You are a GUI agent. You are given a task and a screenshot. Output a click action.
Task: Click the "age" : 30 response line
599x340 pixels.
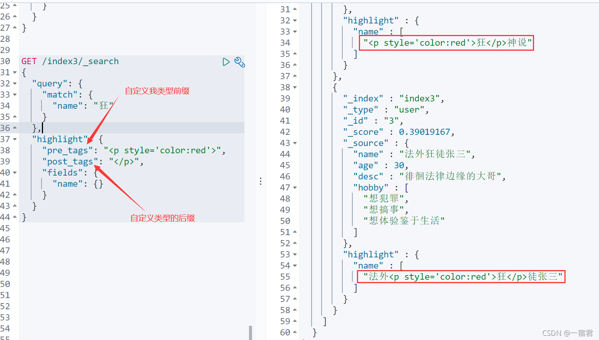[x=380, y=166]
